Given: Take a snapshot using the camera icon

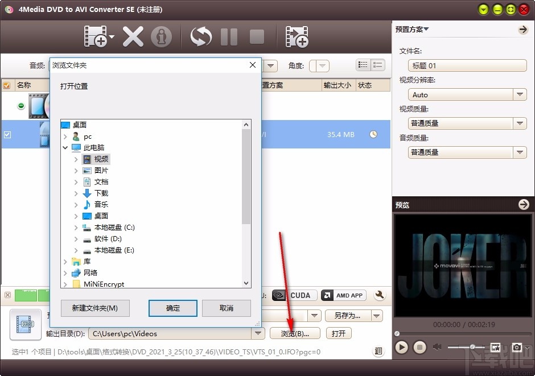Looking at the screenshot, I should pos(517,346).
